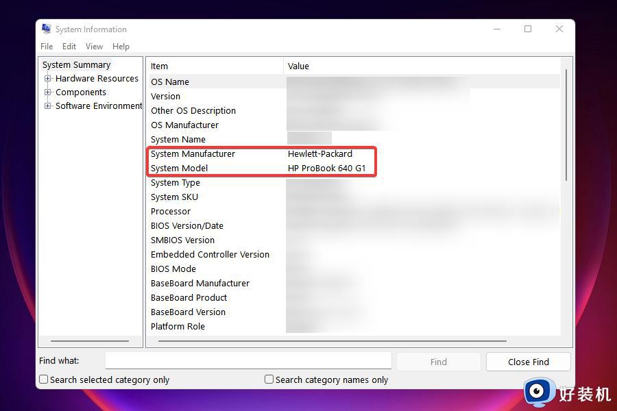Select the Other OS Description row

click(354, 110)
